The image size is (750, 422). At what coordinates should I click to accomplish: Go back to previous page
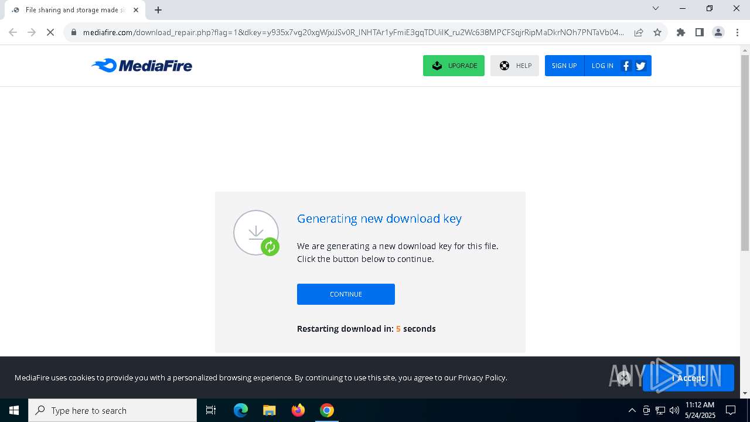[x=13, y=32]
